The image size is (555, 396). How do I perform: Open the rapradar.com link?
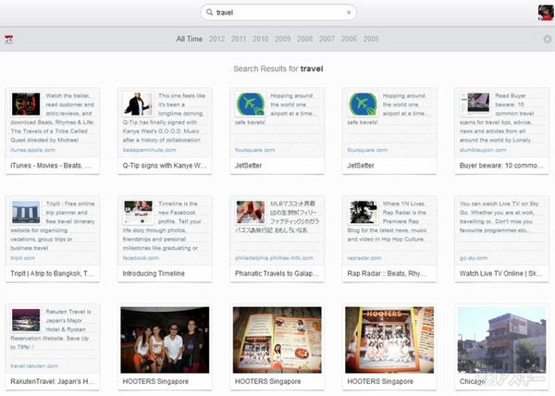point(364,258)
